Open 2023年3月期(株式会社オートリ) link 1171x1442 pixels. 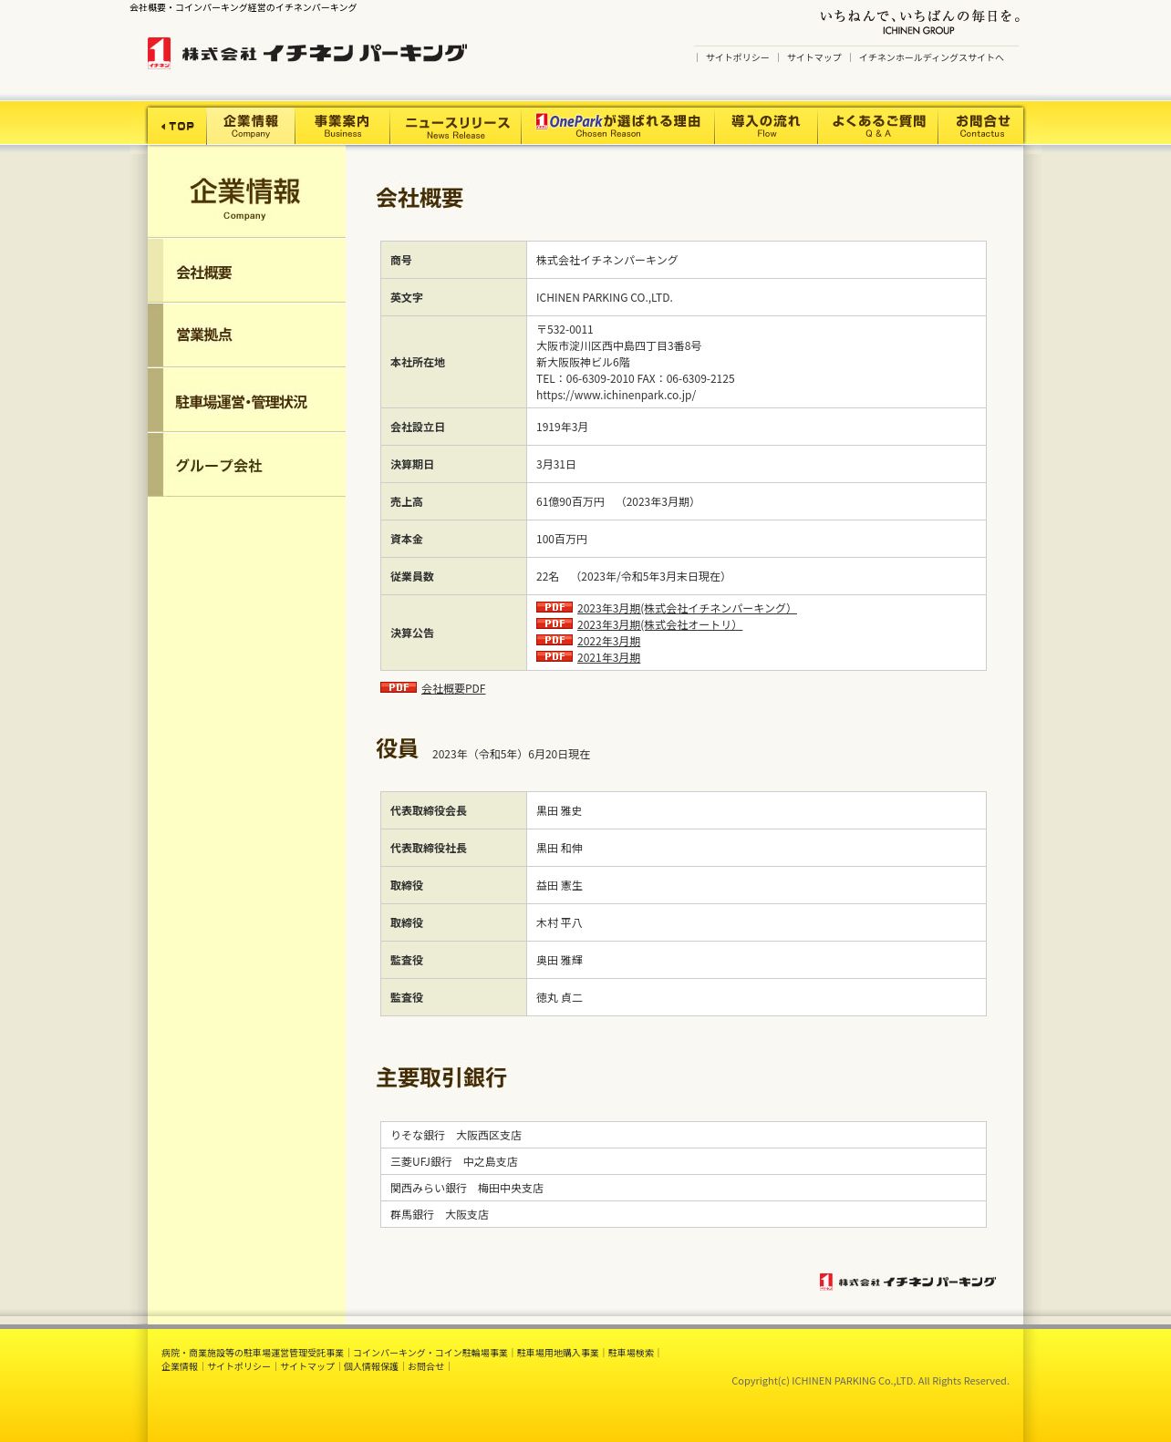click(659, 624)
